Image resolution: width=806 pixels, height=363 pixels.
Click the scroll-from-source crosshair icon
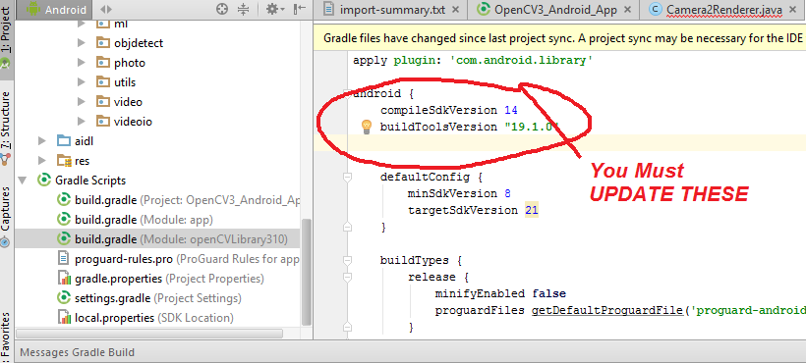point(222,9)
